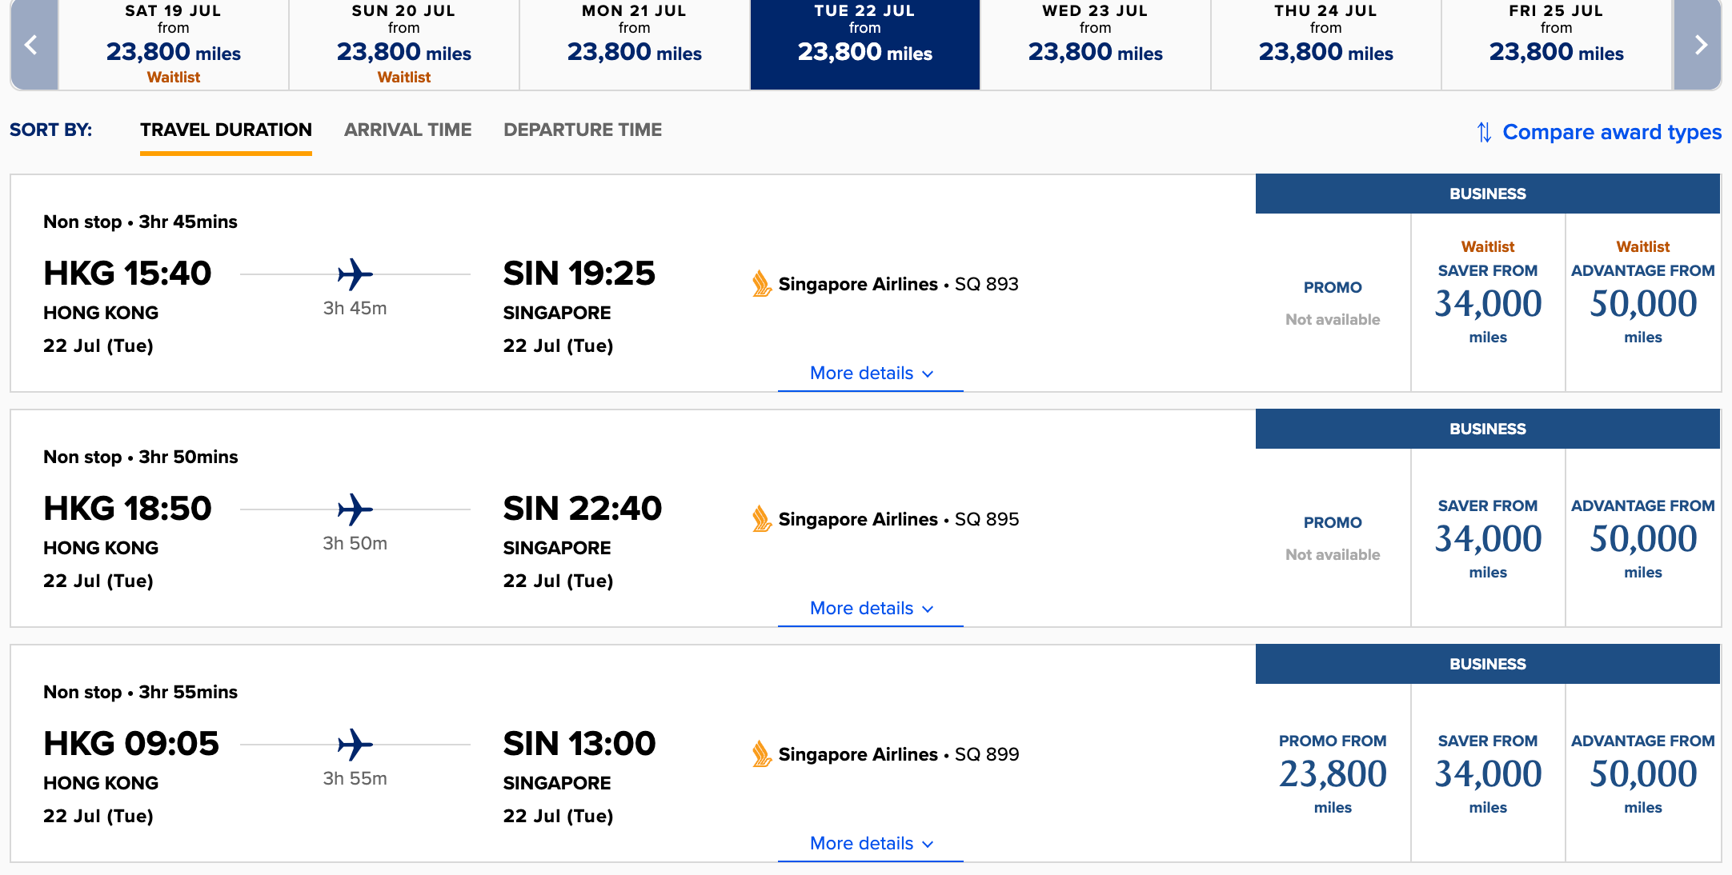Sort flights by Arrival Time
1732x875 pixels.
click(407, 130)
